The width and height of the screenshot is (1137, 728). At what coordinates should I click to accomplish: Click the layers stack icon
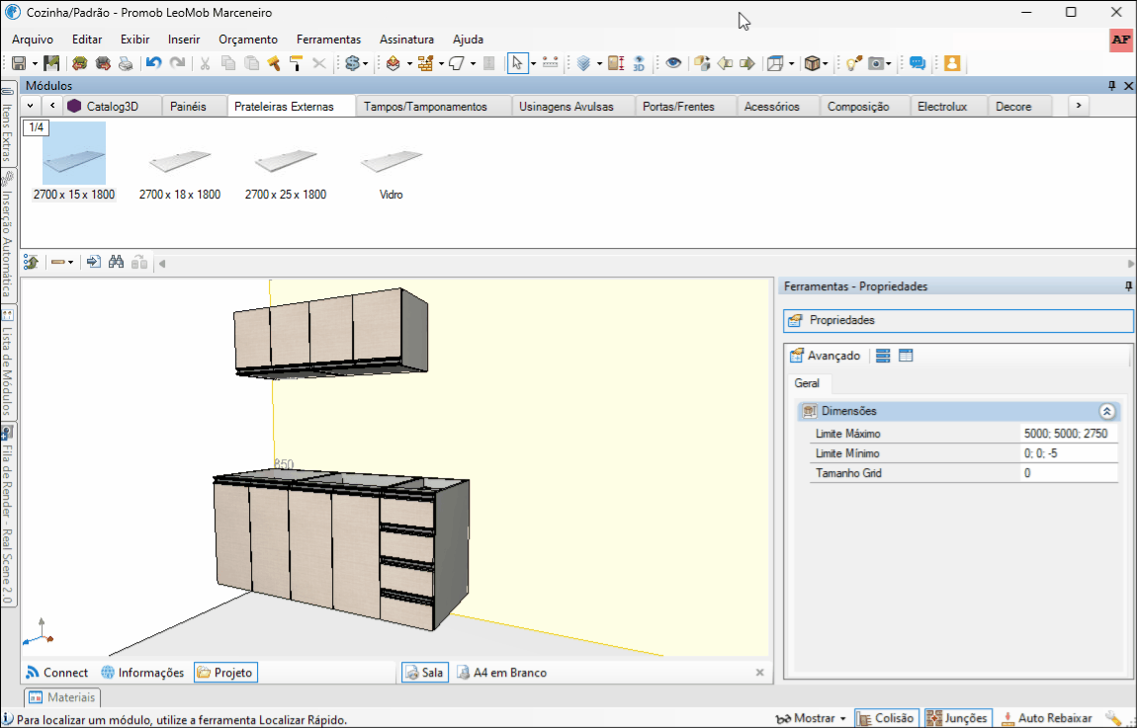(584, 64)
